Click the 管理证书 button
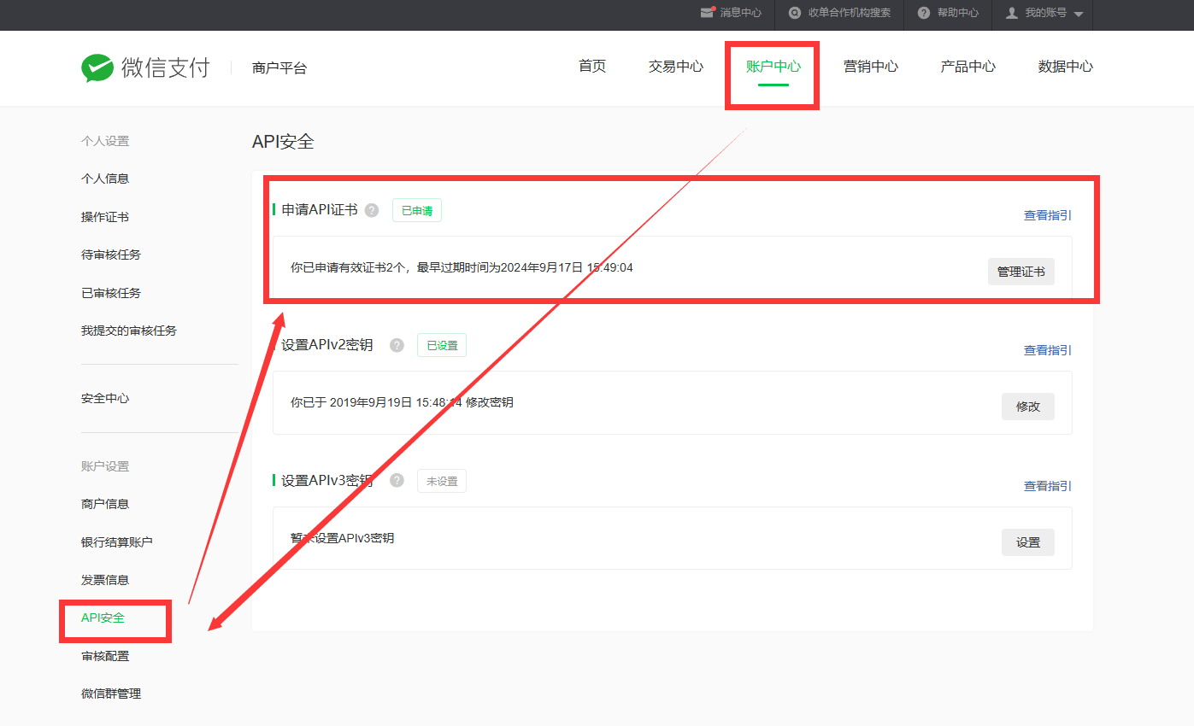Screen dimensions: 1194x726 (x=1021, y=272)
